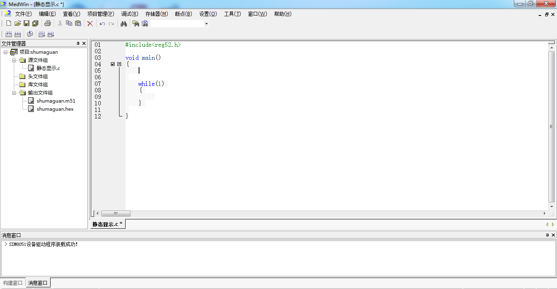The image size is (557, 289).
Task: Collapse the 源文件组 folder
Action: coord(14,60)
